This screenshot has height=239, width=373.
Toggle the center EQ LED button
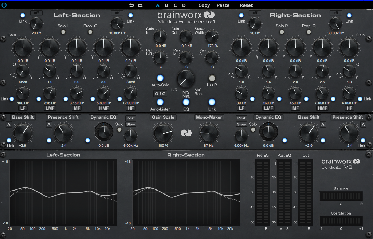point(186,102)
